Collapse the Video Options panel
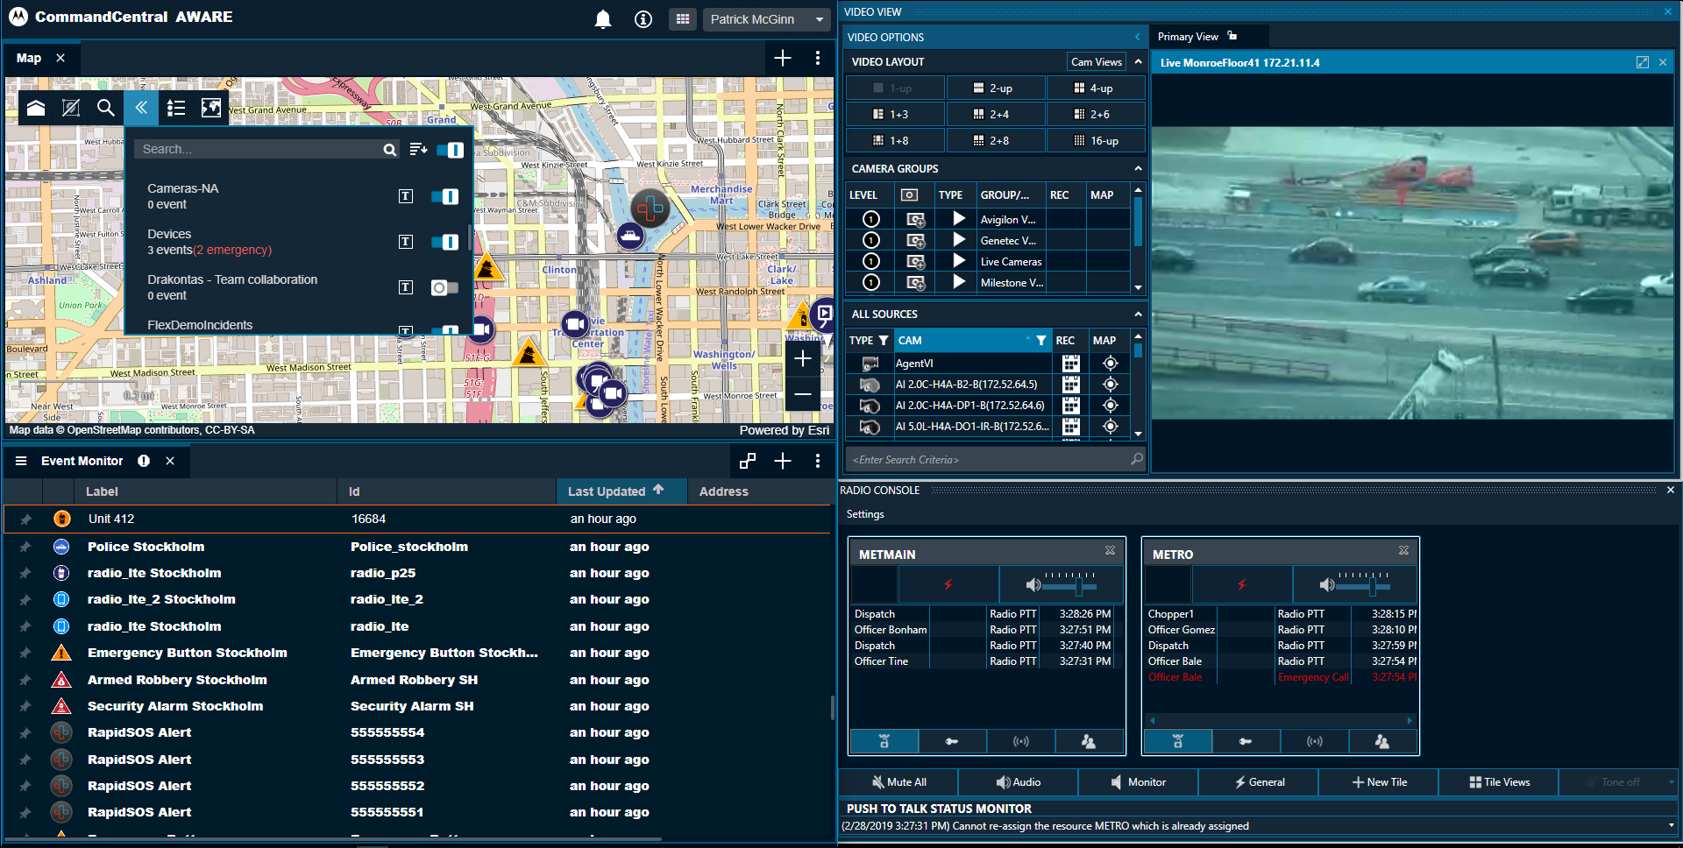Screen dimensions: 1683x848 (1138, 37)
